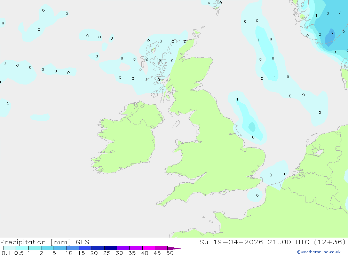Click the '6' precipitation value over Norway

tap(332, 33)
